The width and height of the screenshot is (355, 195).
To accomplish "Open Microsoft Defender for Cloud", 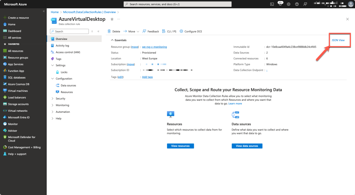I will (21, 139).
